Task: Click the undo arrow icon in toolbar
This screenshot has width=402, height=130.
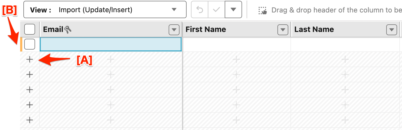Action: (200, 10)
